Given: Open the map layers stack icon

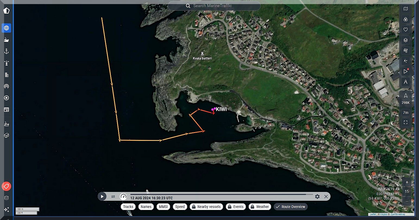Looking at the screenshot, I should click(x=405, y=40).
